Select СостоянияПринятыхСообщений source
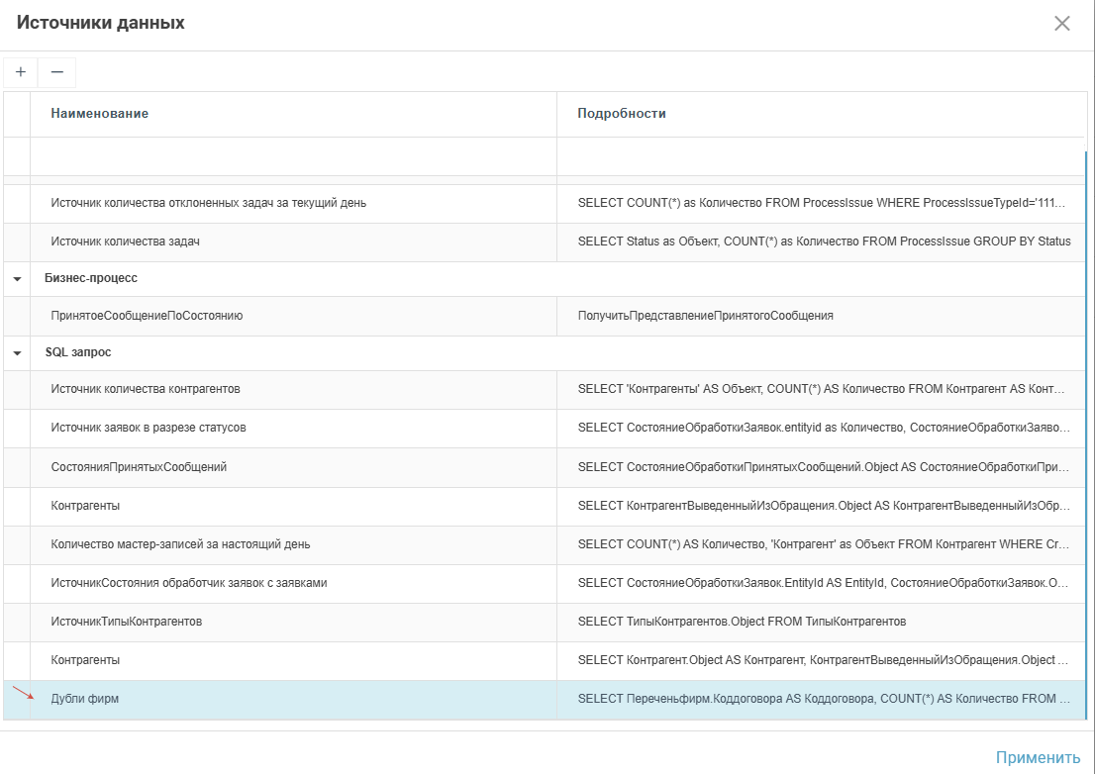 click(x=297, y=466)
